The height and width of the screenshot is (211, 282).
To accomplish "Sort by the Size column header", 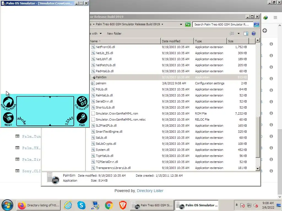I will [238, 41].
